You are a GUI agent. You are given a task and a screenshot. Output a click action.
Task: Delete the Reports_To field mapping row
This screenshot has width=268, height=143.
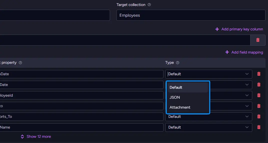[x=259, y=116]
